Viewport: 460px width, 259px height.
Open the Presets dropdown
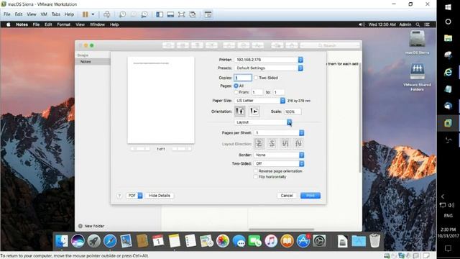click(269, 68)
